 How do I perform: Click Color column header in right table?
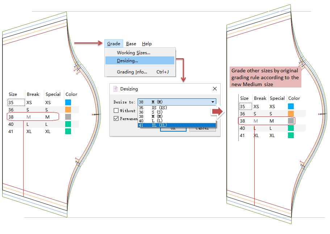click(294, 98)
